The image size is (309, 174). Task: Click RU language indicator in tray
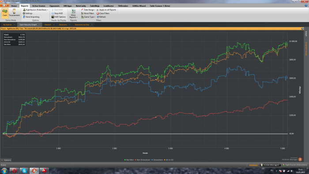click(x=272, y=170)
